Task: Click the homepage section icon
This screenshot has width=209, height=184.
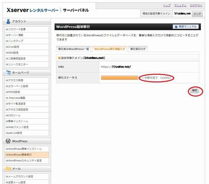Action: tap(8, 73)
